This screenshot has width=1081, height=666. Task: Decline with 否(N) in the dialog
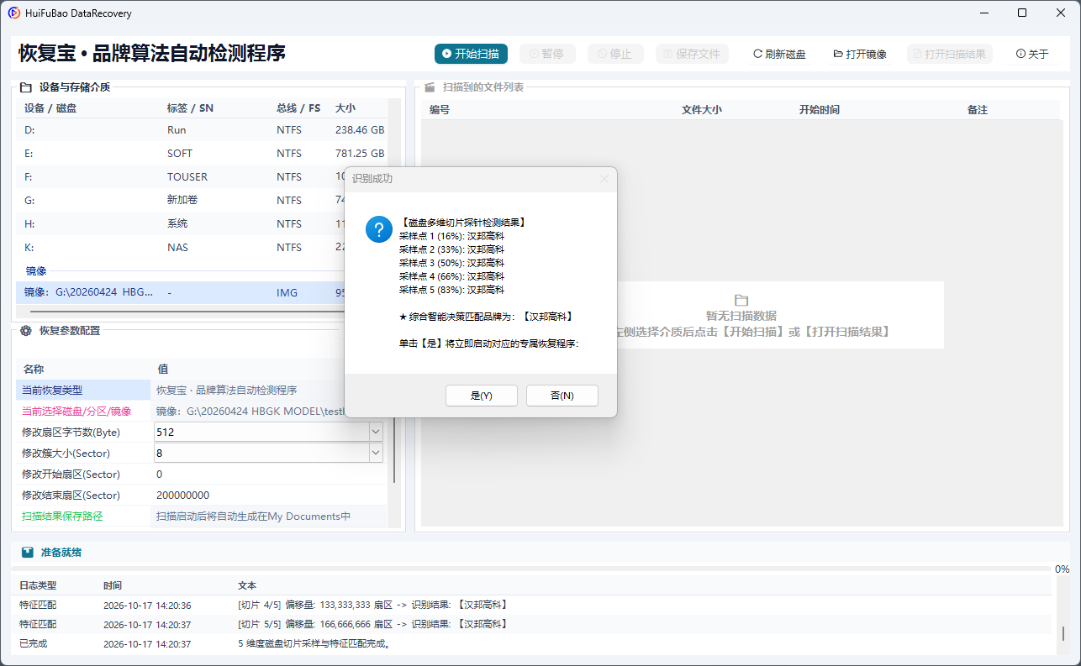(x=562, y=396)
